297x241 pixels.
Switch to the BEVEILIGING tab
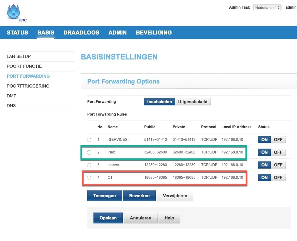point(154,33)
